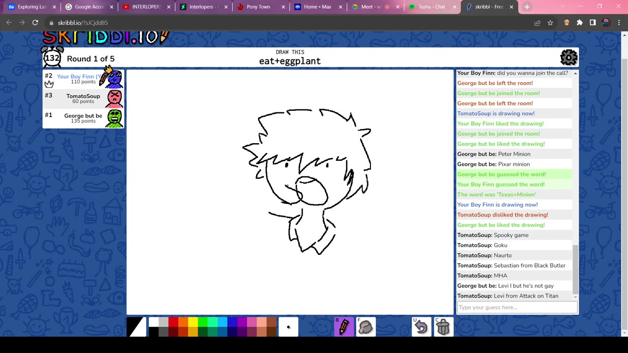Click 'George but be' name in player list
This screenshot has width=628, height=353.
coord(83,116)
